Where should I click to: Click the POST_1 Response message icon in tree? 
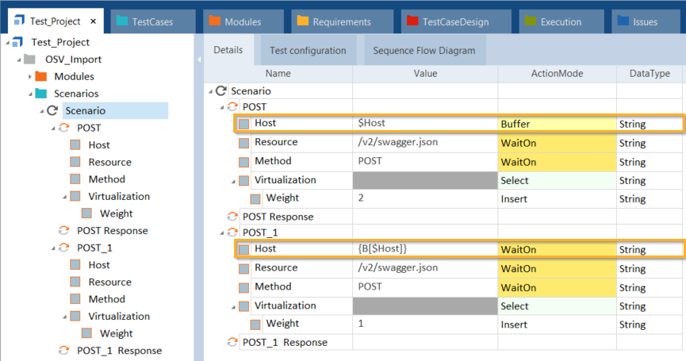coord(64,351)
